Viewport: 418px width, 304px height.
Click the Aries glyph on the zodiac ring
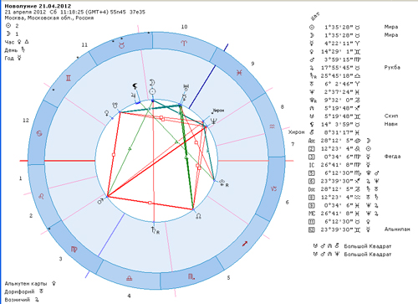(184, 43)
